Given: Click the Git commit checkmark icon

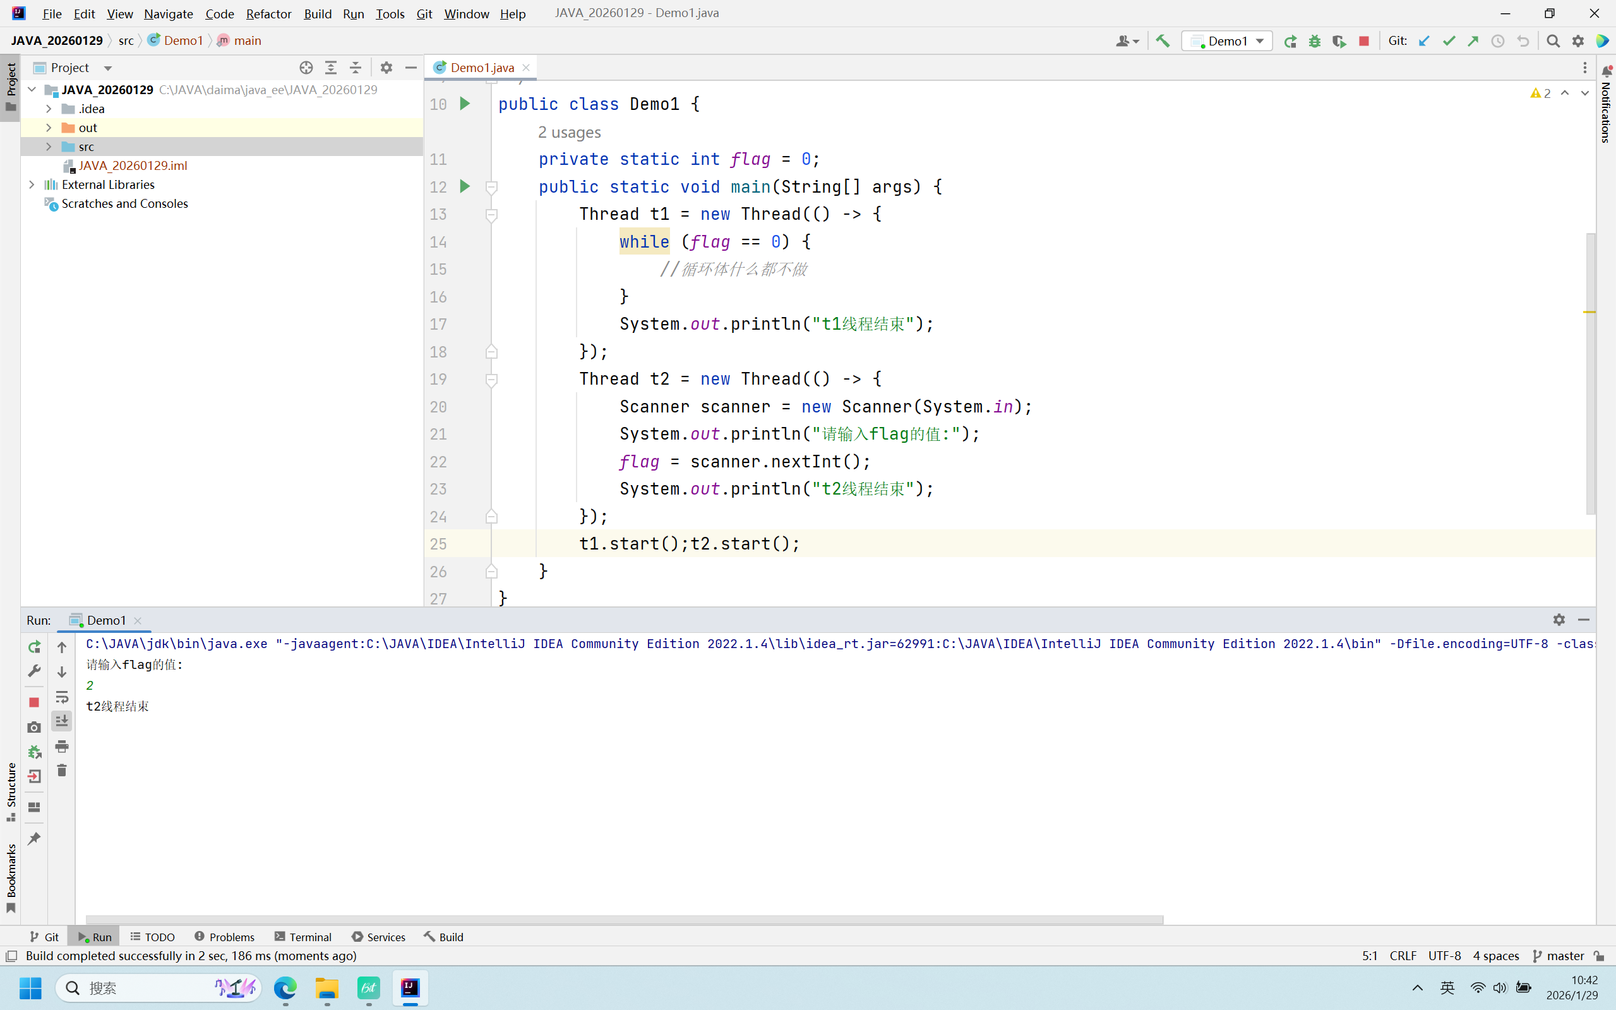Looking at the screenshot, I should 1449,41.
